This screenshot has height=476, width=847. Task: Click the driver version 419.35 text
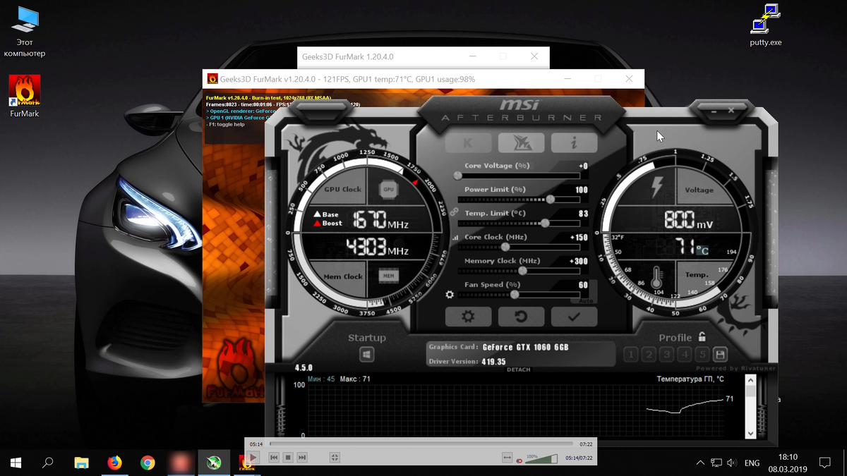pyautogui.click(x=494, y=362)
